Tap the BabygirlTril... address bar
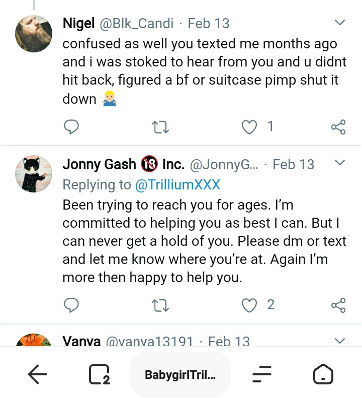 [x=180, y=374]
